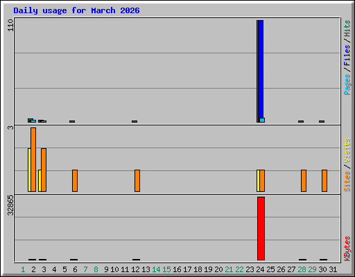Click the orange Sites bar on day 30
The height and width of the screenshot is (277, 355).
(x=324, y=181)
